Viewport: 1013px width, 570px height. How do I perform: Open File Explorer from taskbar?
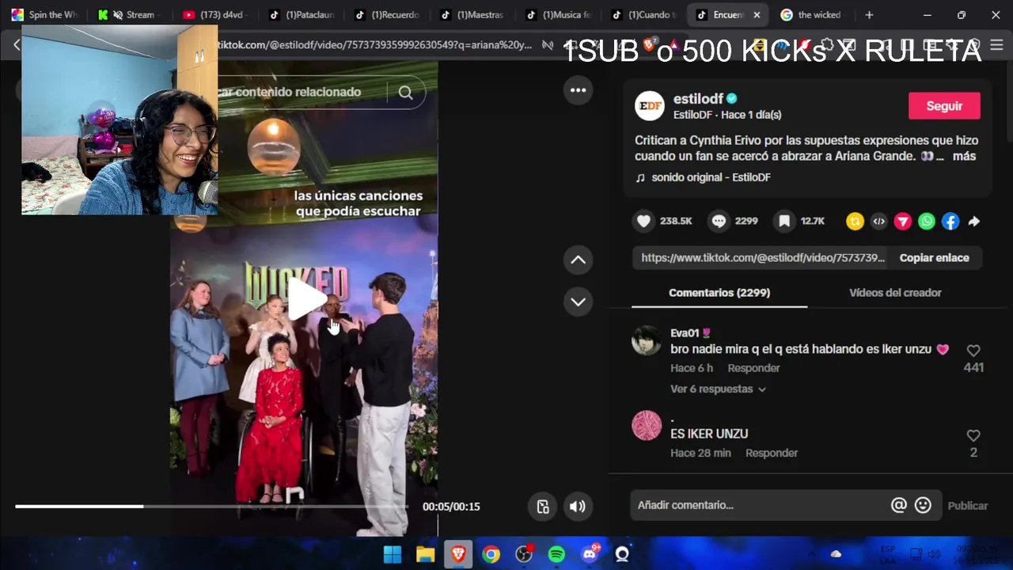[426, 554]
